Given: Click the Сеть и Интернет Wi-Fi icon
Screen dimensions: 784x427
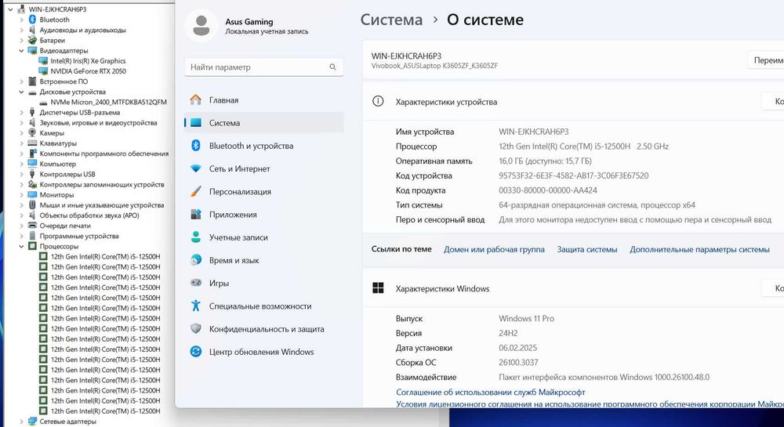Looking at the screenshot, I should (x=196, y=168).
